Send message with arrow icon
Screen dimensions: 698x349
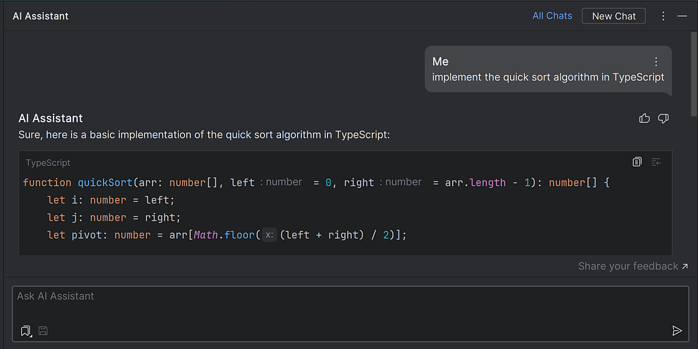(x=676, y=331)
